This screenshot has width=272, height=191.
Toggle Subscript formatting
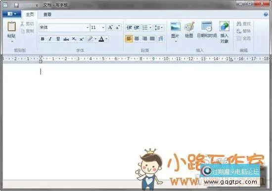[74, 39]
